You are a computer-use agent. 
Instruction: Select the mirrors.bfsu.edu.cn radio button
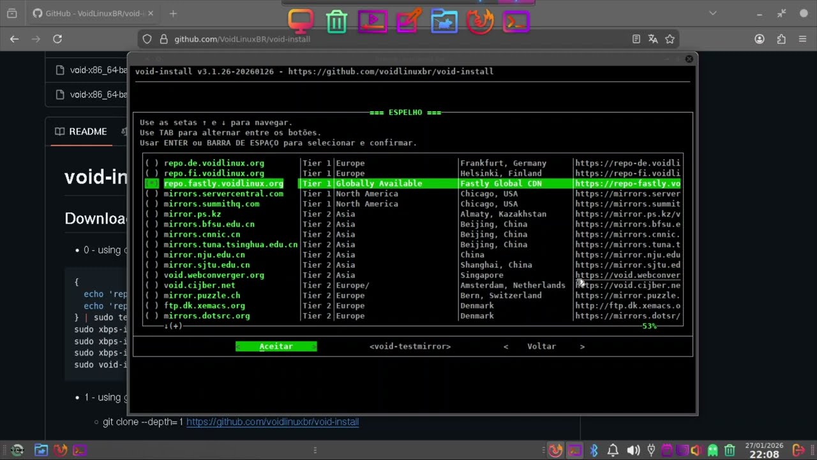pyautogui.click(x=152, y=224)
